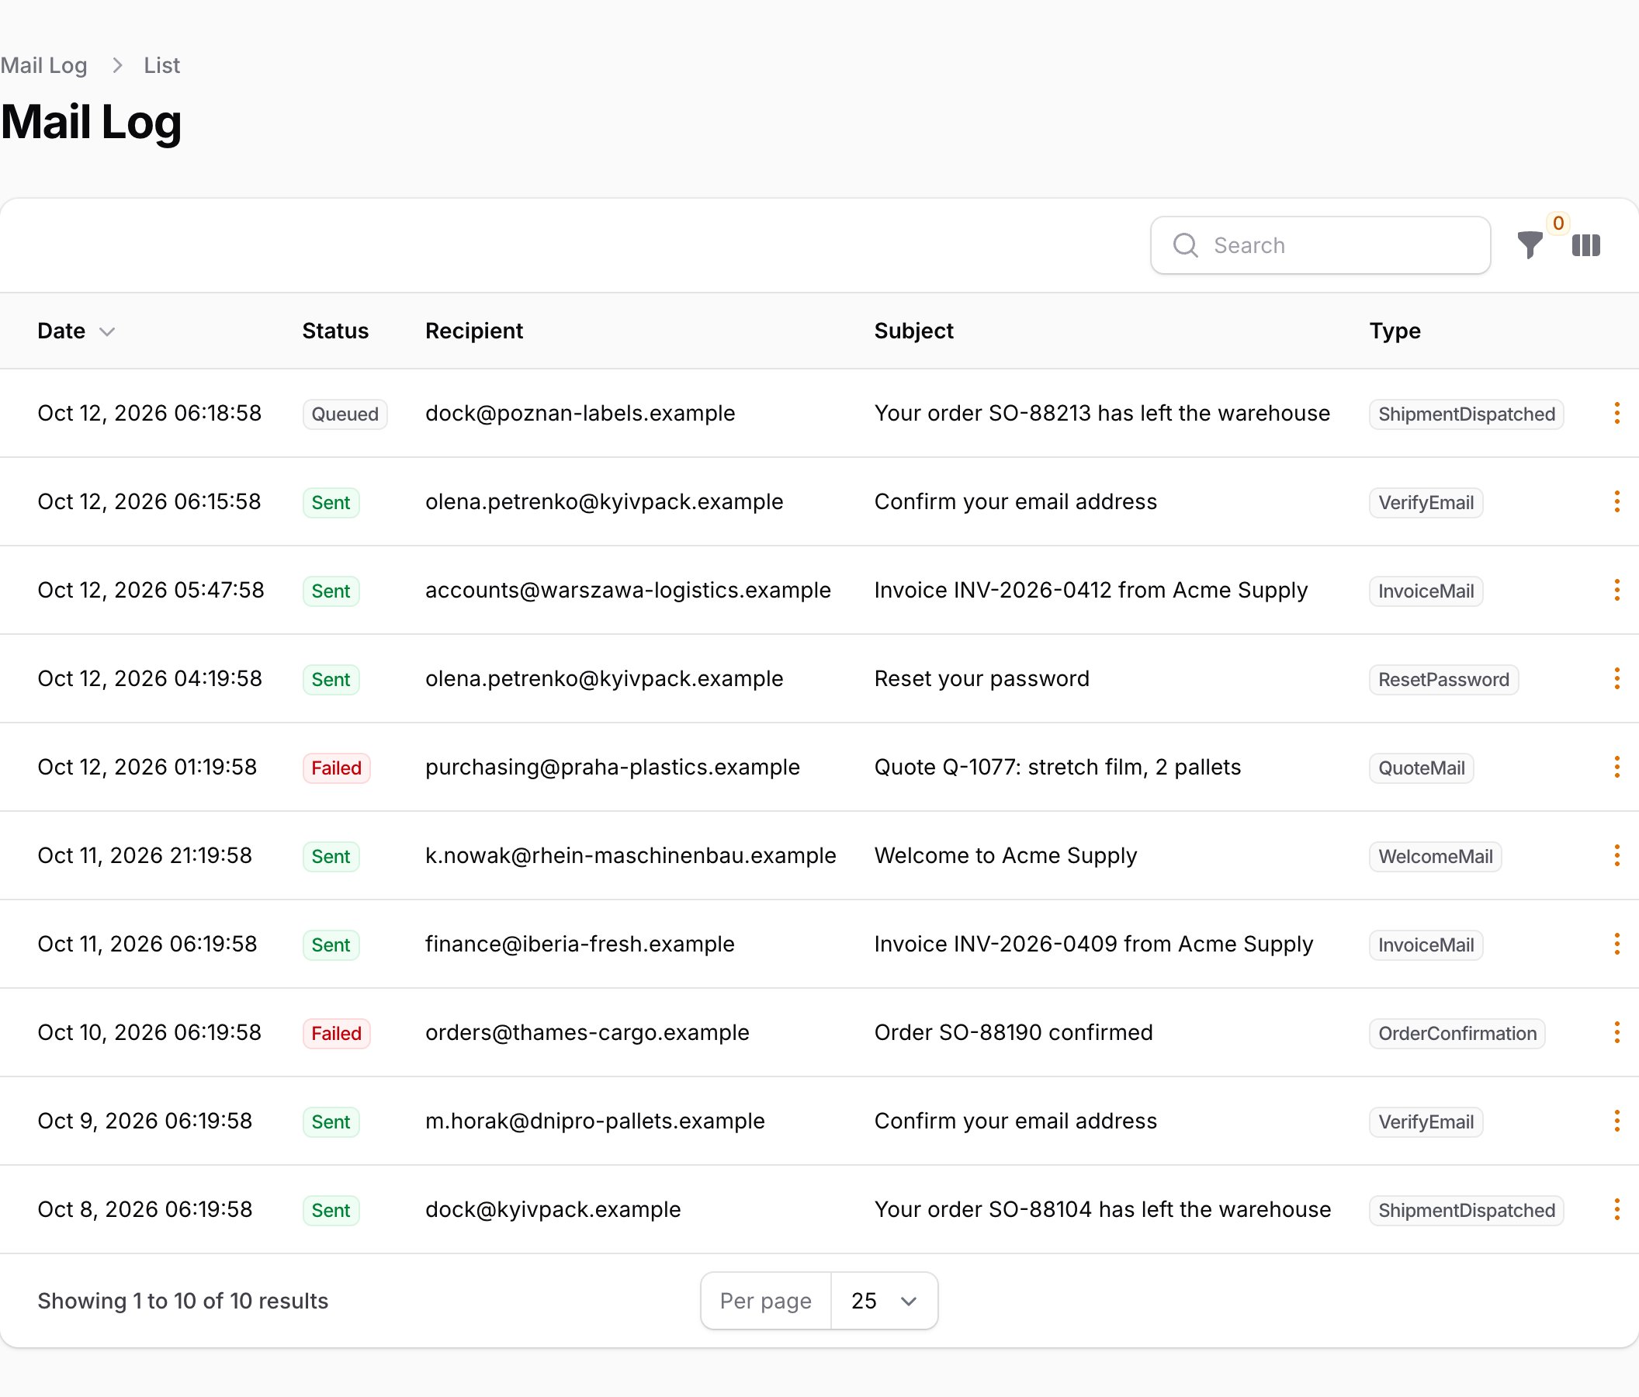Select subject 'Welcome to Acme Supply'
1639x1397 pixels.
click(1006, 856)
